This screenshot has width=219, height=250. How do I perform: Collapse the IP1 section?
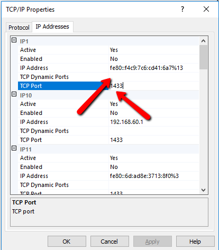[x=14, y=40]
